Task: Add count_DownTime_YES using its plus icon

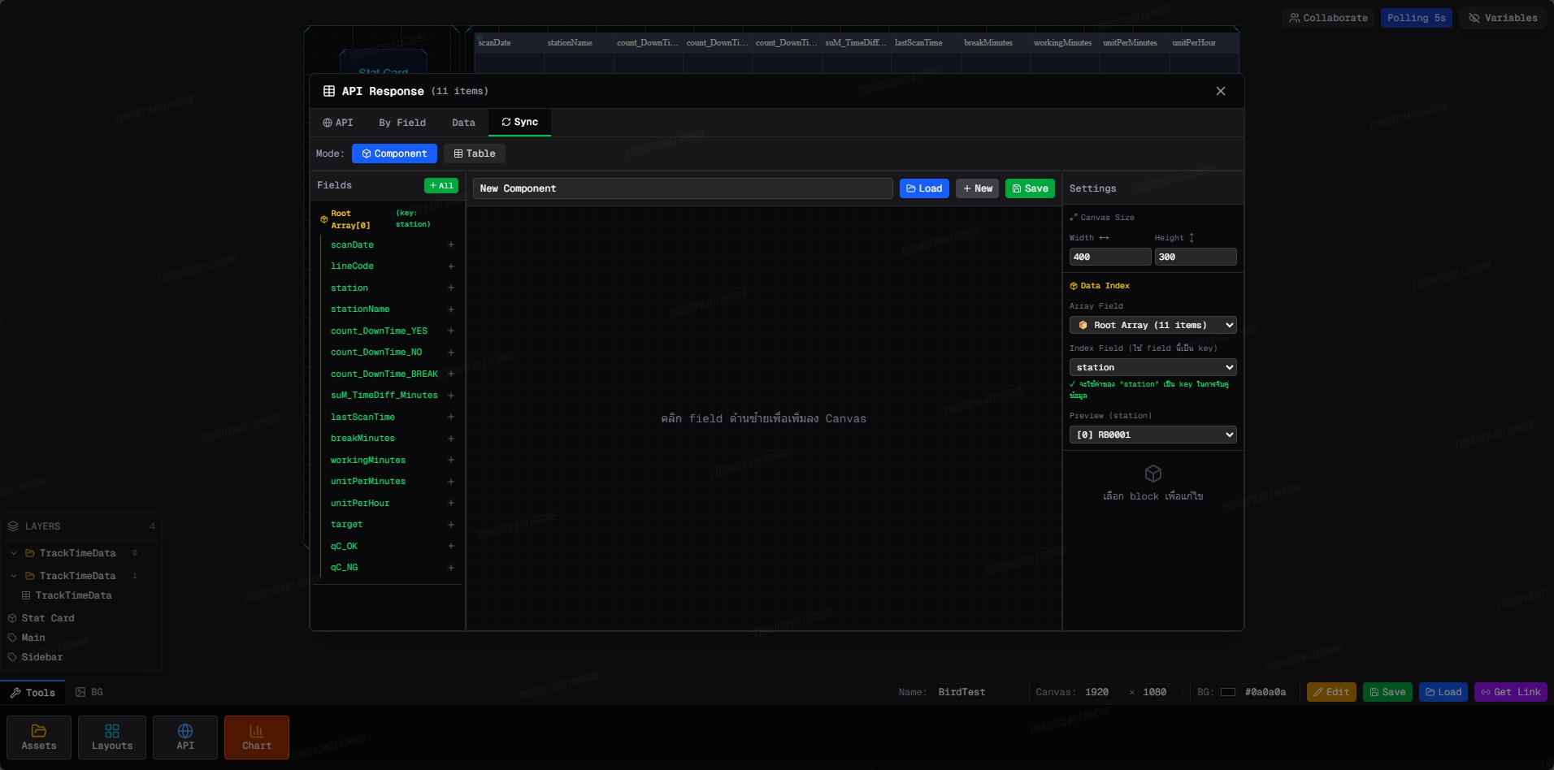Action: 451,331
